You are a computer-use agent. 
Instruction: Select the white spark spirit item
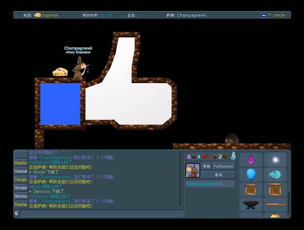click(x=275, y=160)
